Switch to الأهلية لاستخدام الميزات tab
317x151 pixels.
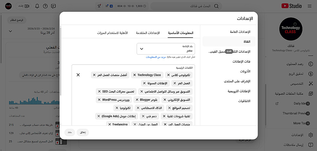[x=112, y=33]
